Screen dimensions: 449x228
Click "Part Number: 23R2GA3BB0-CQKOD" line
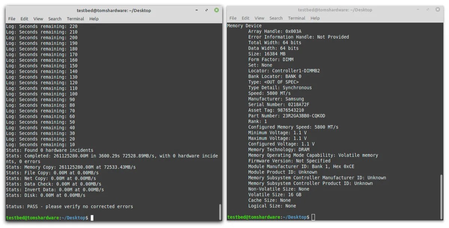(x=287, y=116)
